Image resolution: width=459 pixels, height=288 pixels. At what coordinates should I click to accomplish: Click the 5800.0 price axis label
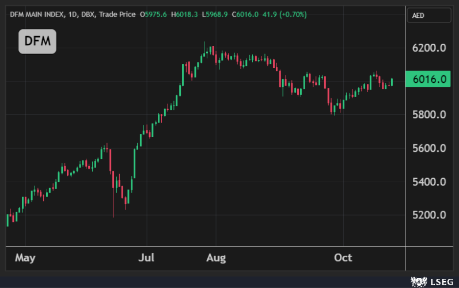(431, 114)
